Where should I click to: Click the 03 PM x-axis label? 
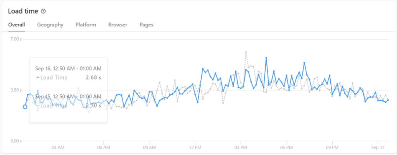click(241, 148)
